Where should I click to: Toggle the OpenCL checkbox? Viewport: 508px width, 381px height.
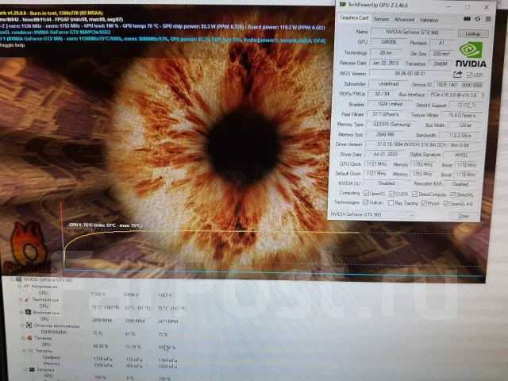click(366, 194)
